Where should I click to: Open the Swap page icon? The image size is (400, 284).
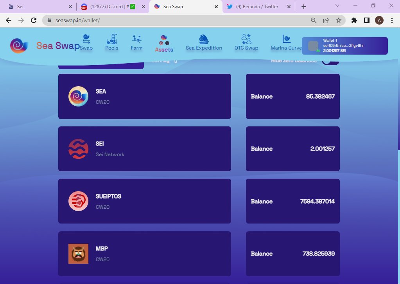[86, 39]
